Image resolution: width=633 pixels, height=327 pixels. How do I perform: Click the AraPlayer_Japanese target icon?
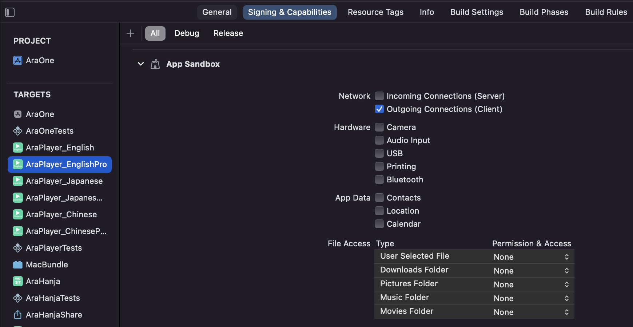point(18,181)
